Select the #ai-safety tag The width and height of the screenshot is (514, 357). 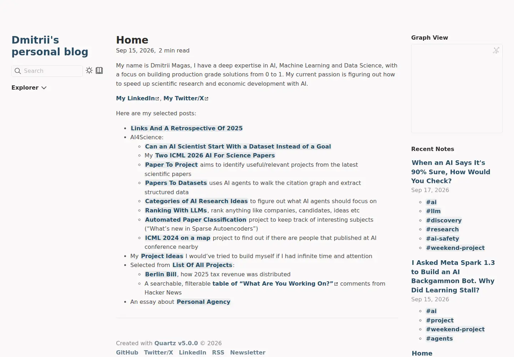[x=443, y=238]
